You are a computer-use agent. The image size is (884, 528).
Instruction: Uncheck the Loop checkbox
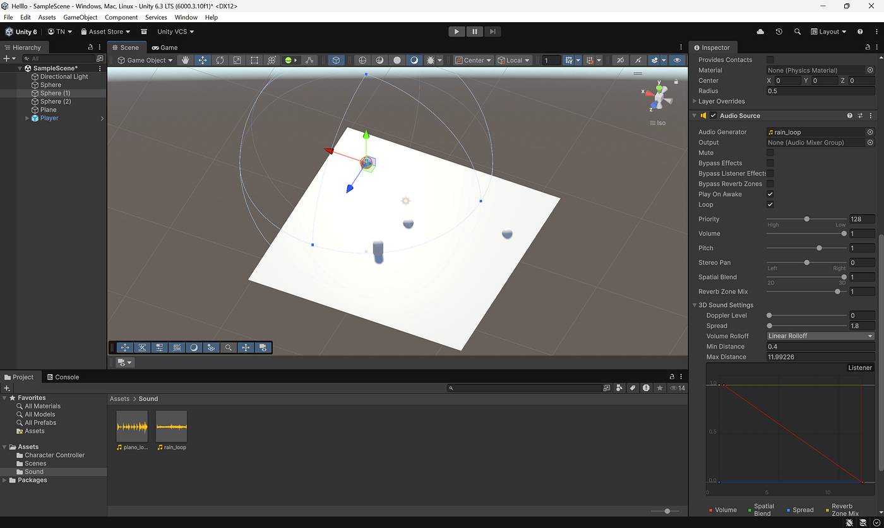coord(770,205)
